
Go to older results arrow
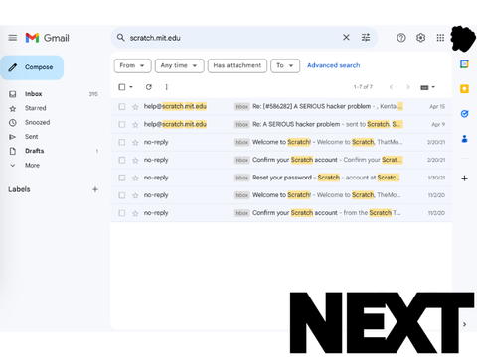point(408,87)
